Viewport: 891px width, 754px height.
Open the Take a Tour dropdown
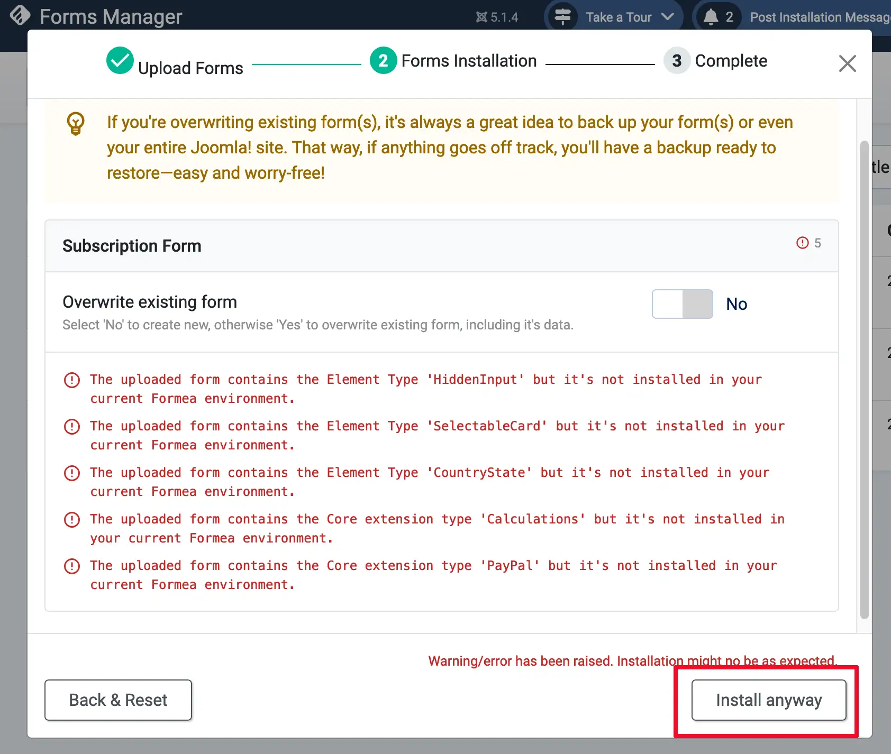click(x=614, y=17)
